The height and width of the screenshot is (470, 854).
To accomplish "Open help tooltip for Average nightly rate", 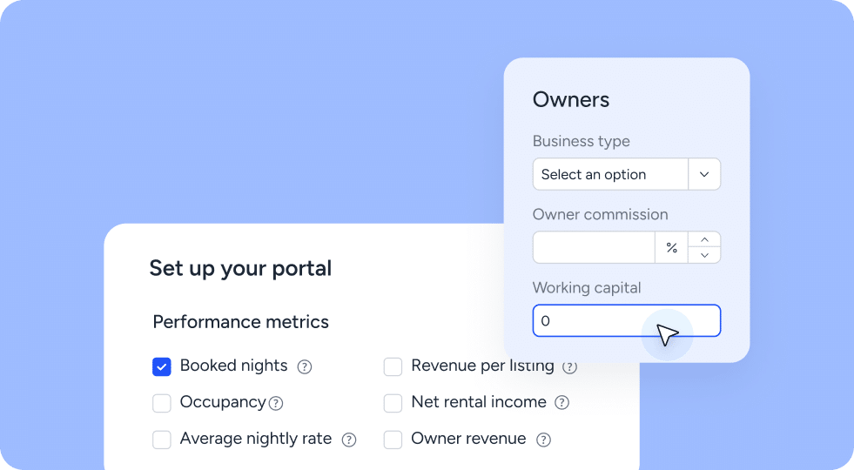I will tap(349, 440).
